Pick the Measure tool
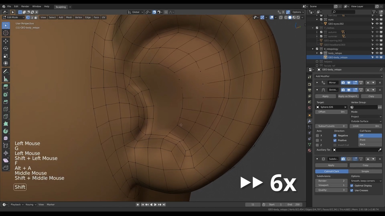The height and width of the screenshot is (216, 385). pos(6,79)
